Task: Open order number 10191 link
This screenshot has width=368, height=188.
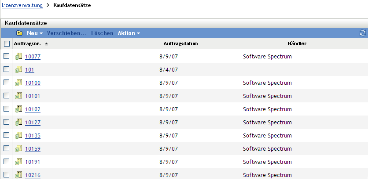Action: click(33, 162)
